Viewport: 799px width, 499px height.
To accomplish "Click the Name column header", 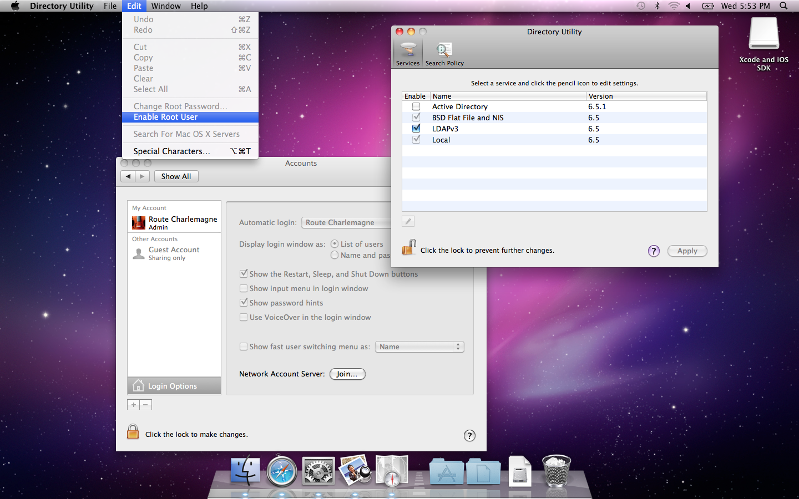I will [x=508, y=96].
